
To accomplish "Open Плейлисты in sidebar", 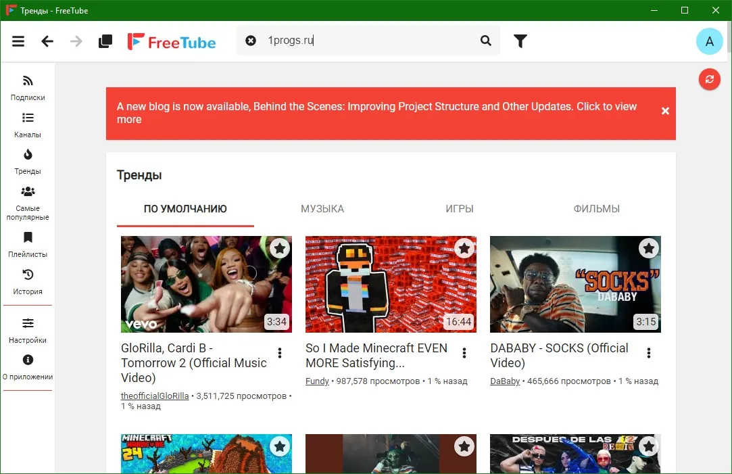I will [x=28, y=245].
